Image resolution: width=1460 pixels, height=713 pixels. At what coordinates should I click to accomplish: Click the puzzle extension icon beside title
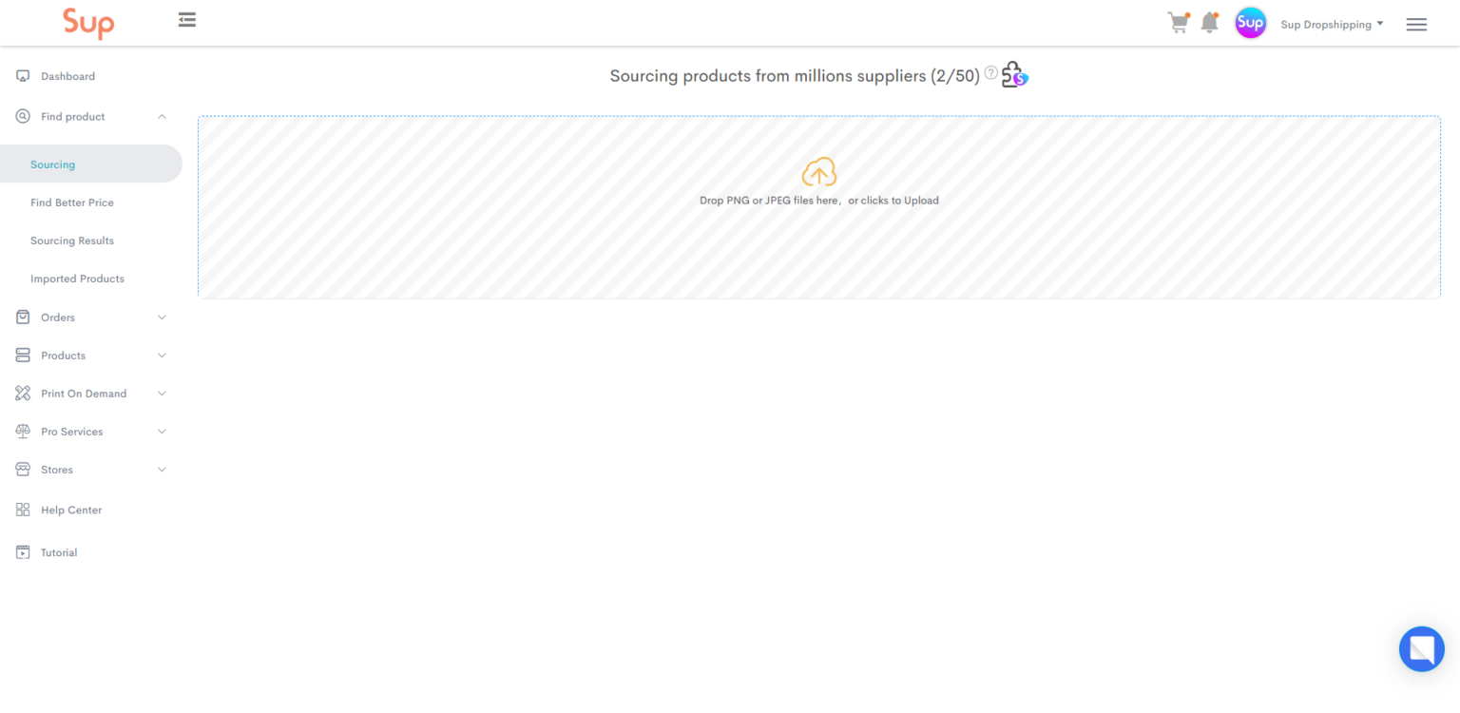[x=1014, y=74]
